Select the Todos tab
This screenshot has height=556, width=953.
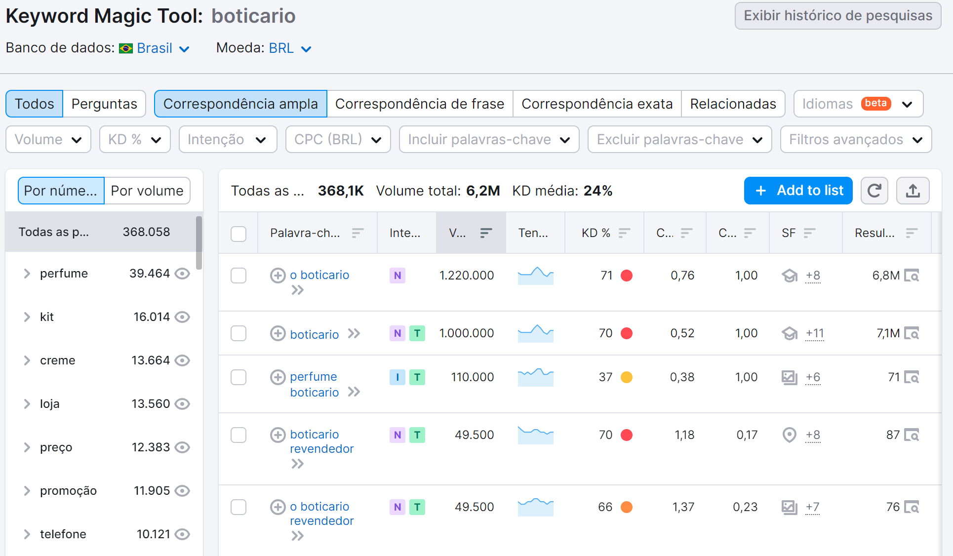34,104
